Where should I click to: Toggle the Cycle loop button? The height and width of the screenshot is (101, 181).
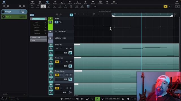87,98
